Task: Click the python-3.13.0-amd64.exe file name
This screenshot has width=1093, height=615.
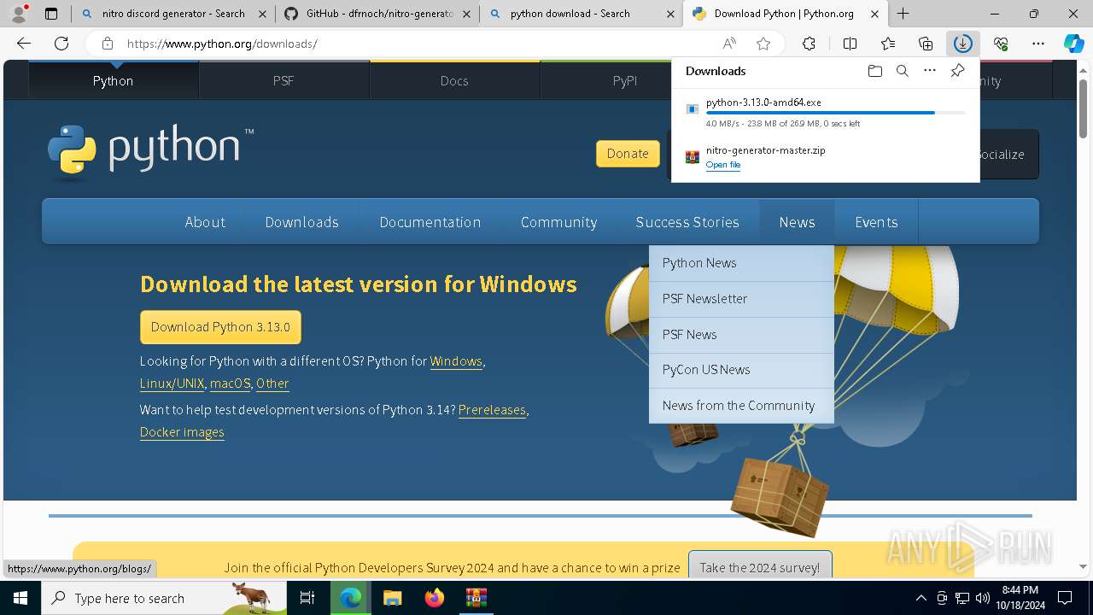Action: (763, 102)
